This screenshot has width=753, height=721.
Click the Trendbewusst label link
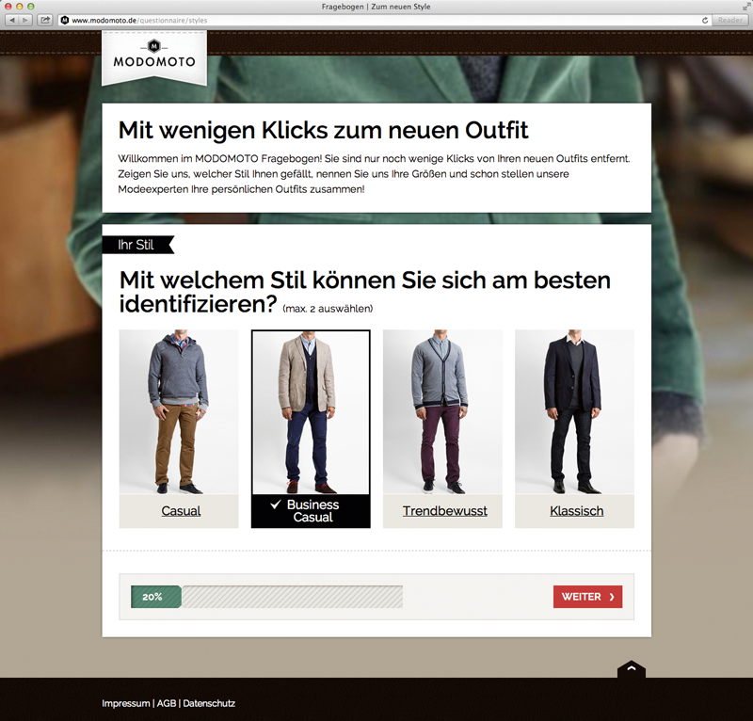[444, 510]
